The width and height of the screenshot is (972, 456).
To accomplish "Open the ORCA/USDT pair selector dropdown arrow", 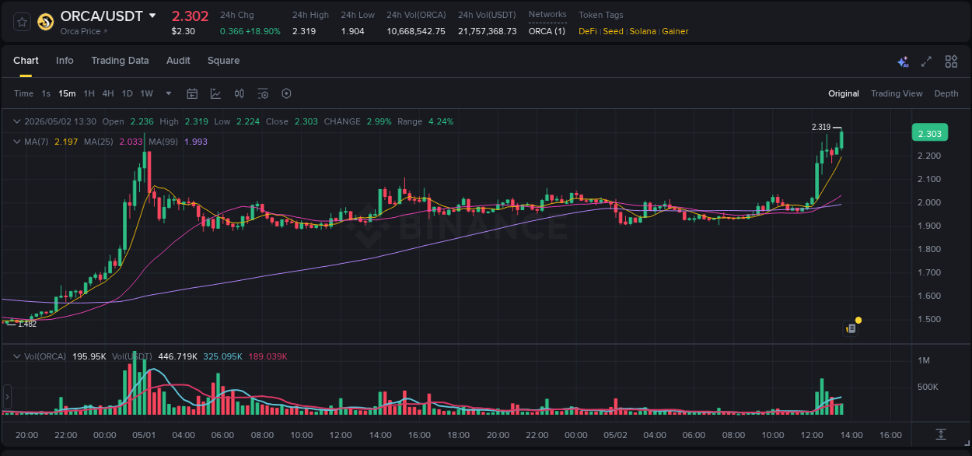I will (152, 16).
